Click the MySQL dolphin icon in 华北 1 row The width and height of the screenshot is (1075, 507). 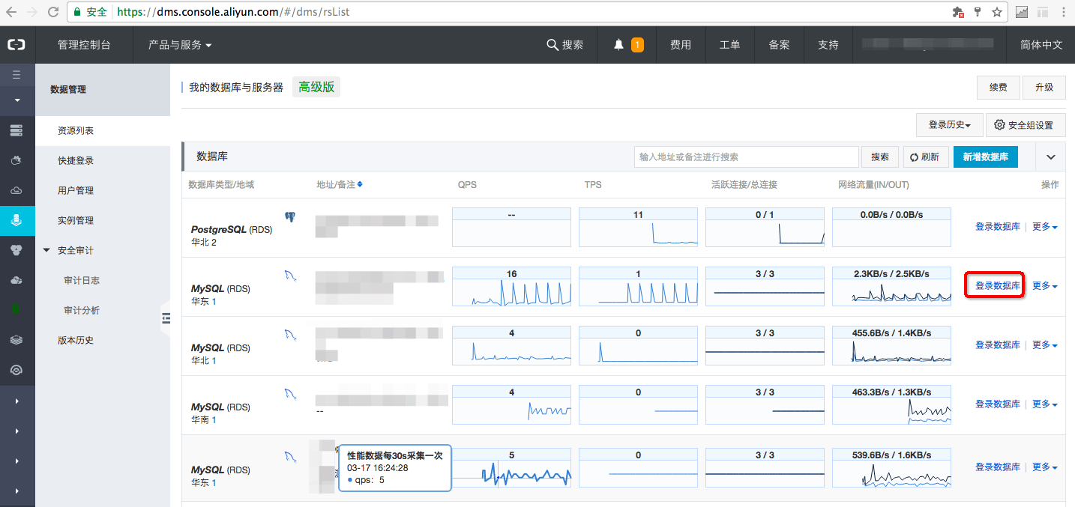coord(290,335)
